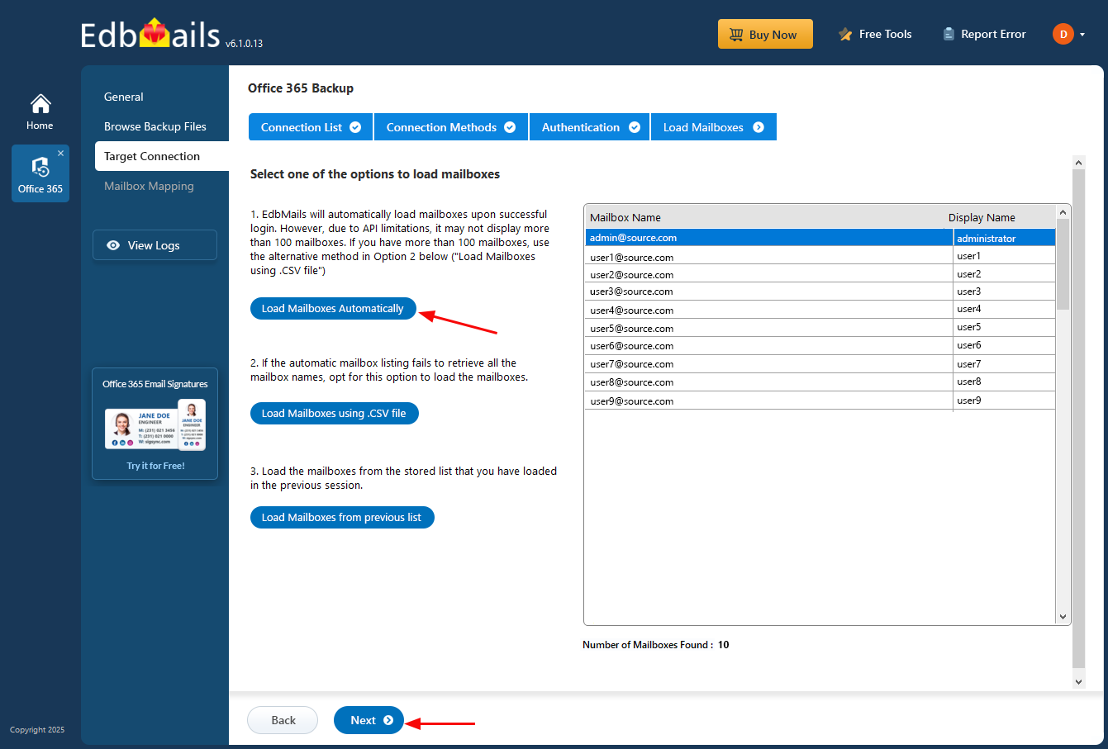Expand the user account dropdown arrow

point(1082,35)
